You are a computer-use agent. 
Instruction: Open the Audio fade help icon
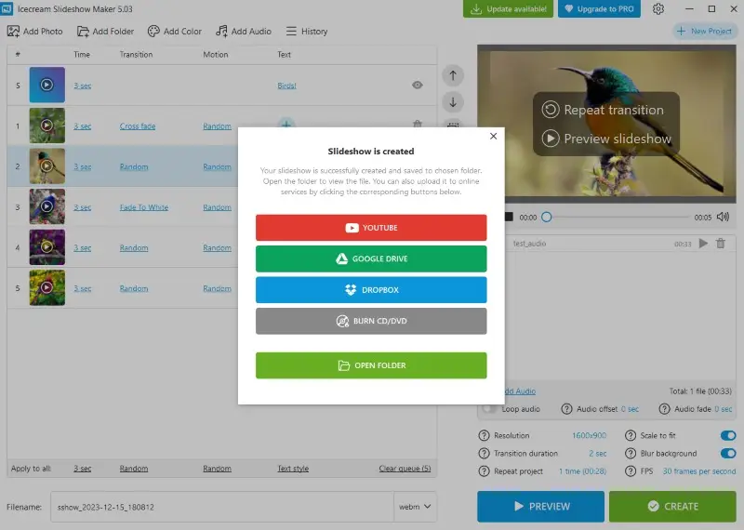pyautogui.click(x=664, y=409)
